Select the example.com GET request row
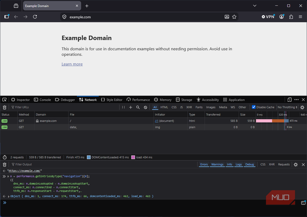 (x=153, y=121)
